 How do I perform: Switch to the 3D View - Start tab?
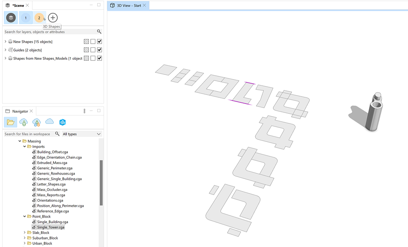(x=128, y=5)
